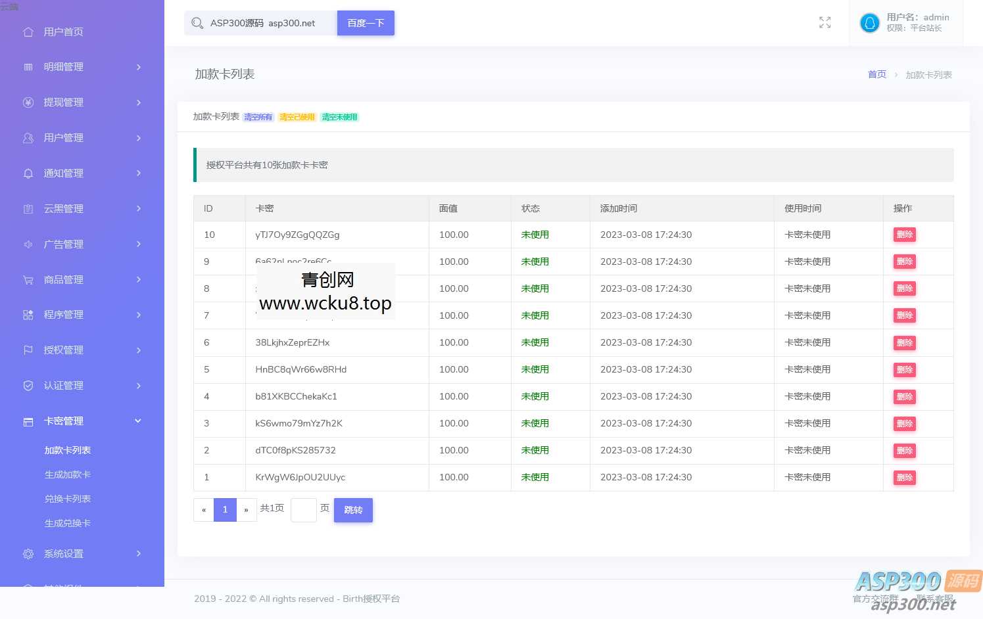983x619 pixels.
Task: Open the fullscreen toggle icon
Action: pos(825,22)
